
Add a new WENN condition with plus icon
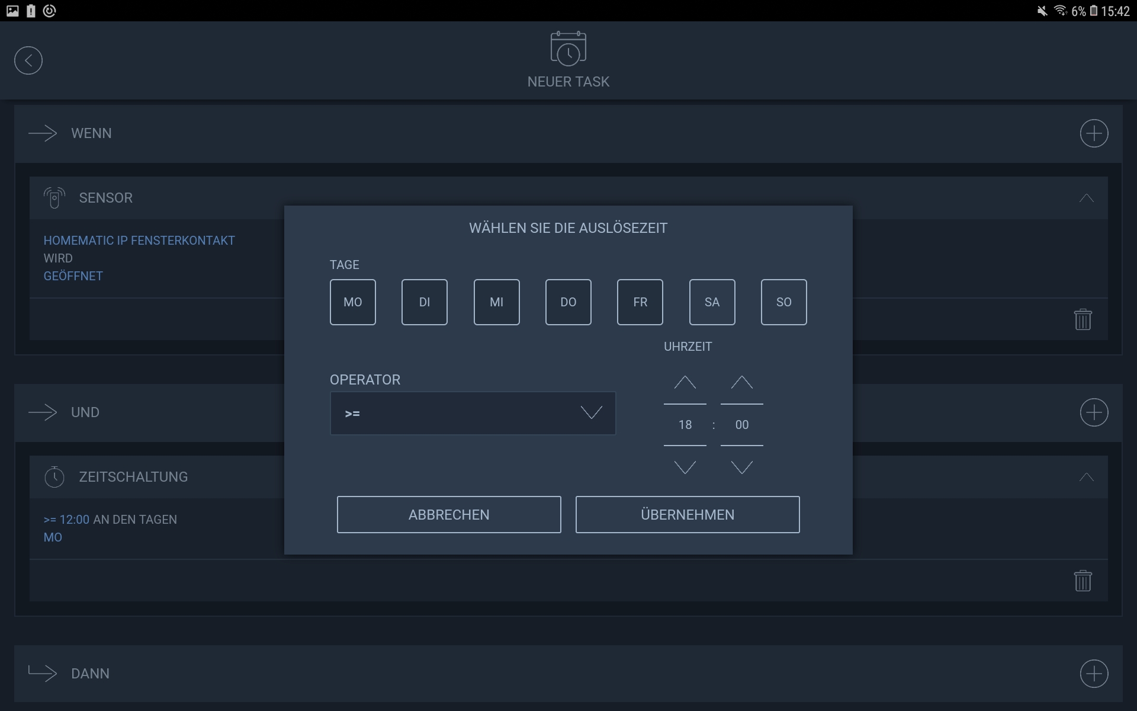click(1094, 133)
